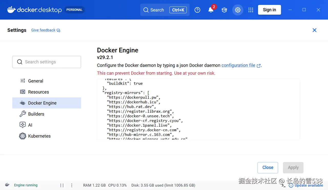
Task: Click the Disk 3.55 GB used status entry
Action: pyautogui.click(x=163, y=185)
